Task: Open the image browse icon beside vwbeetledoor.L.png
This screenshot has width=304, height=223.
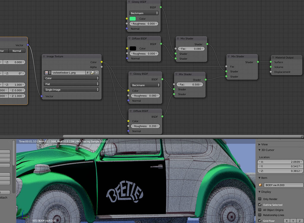Action: [47, 73]
